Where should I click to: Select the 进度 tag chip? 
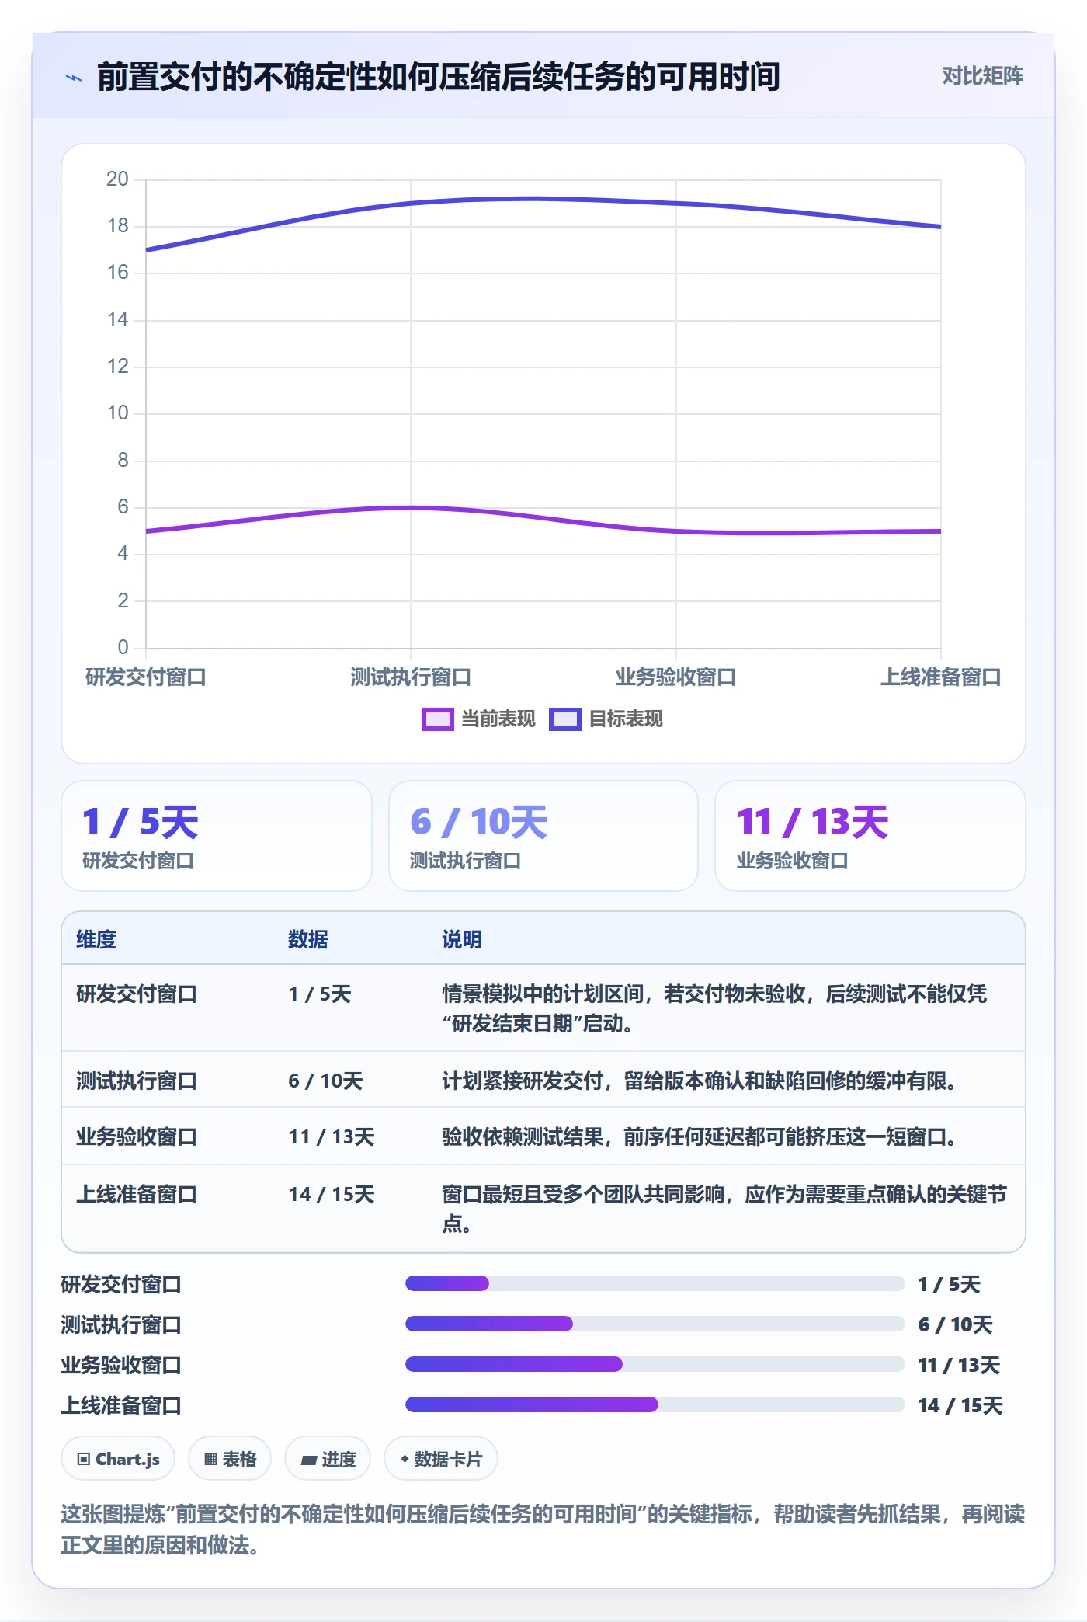328,1459
